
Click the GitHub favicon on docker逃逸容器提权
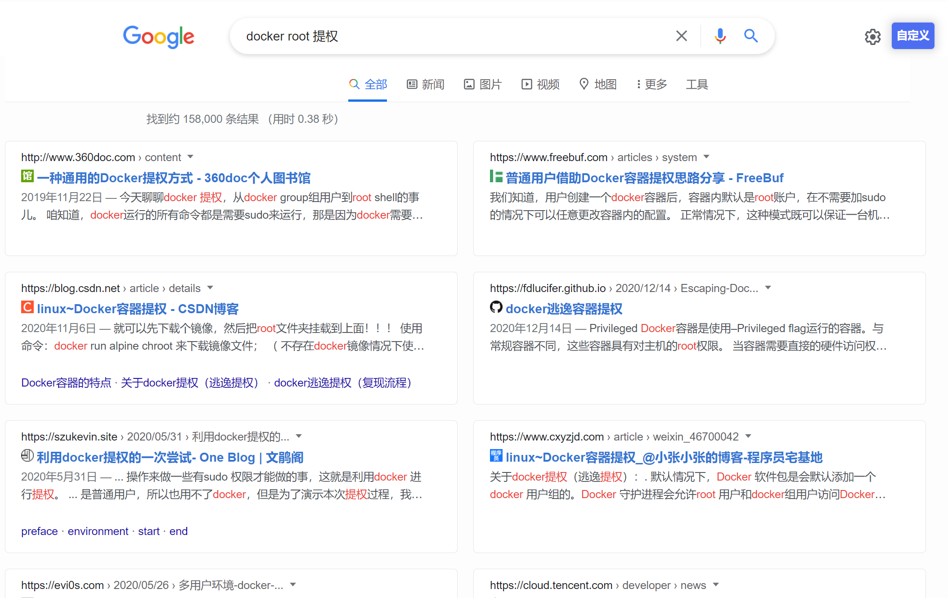(496, 307)
